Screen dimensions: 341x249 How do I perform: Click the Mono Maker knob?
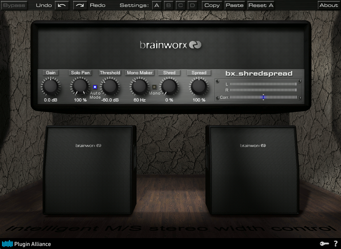(x=139, y=86)
